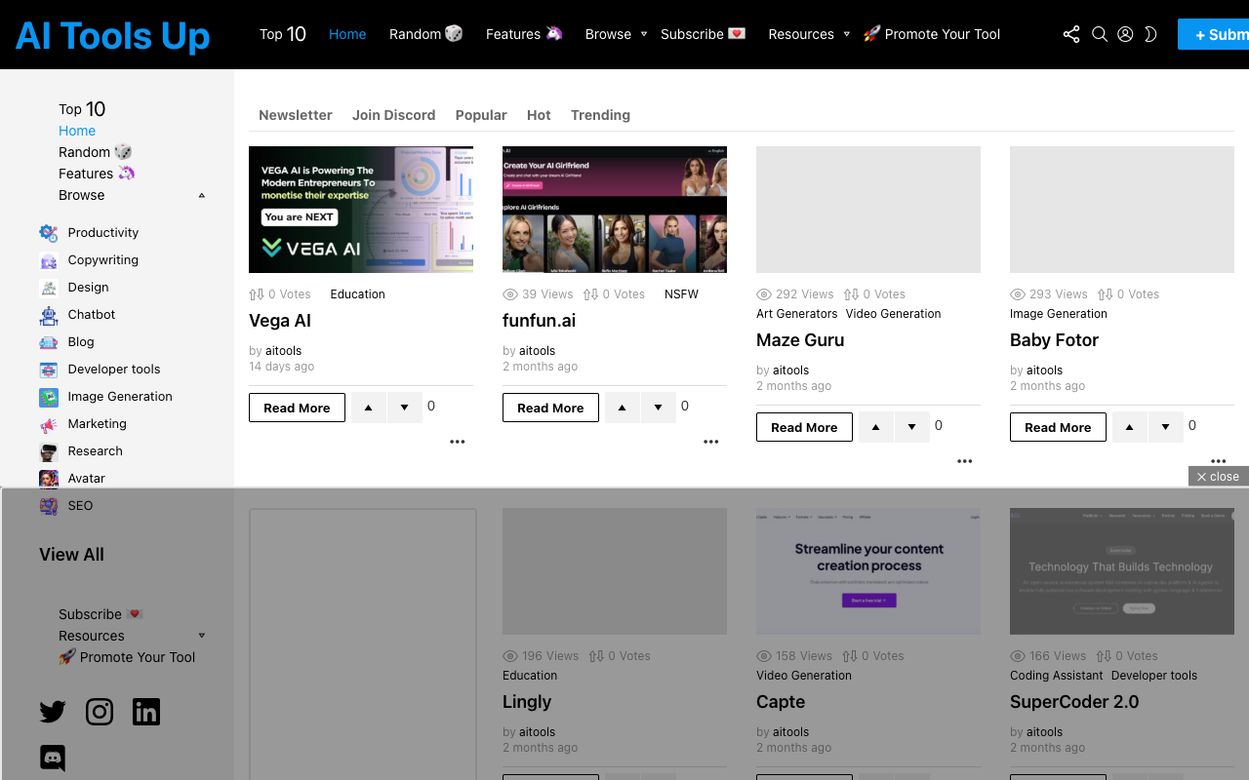This screenshot has height=780, width=1249.
Task: Click Read More for funfun.ai
Action: (x=550, y=408)
